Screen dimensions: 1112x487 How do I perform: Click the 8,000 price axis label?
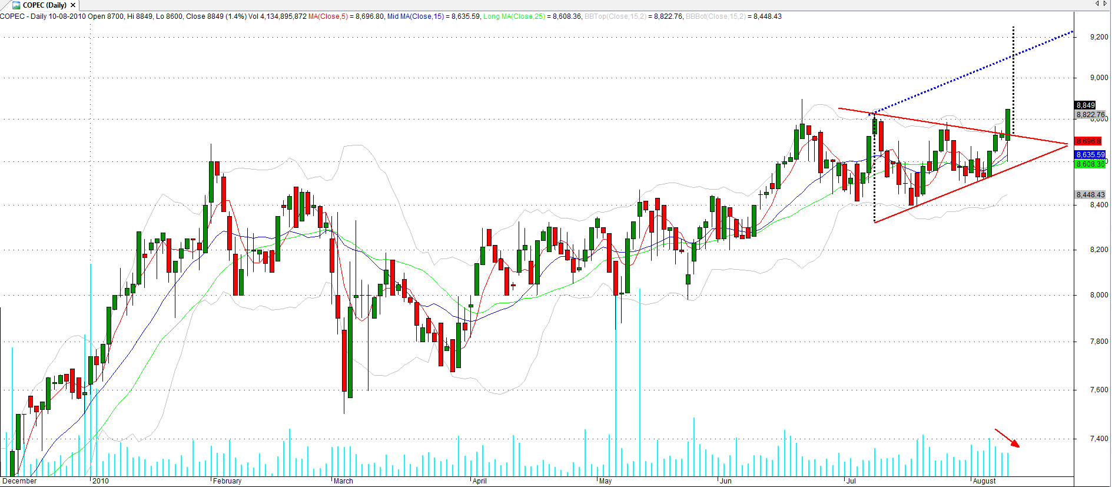point(1099,295)
